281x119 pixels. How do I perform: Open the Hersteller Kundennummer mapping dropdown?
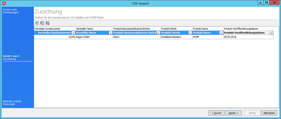tap(73, 33)
